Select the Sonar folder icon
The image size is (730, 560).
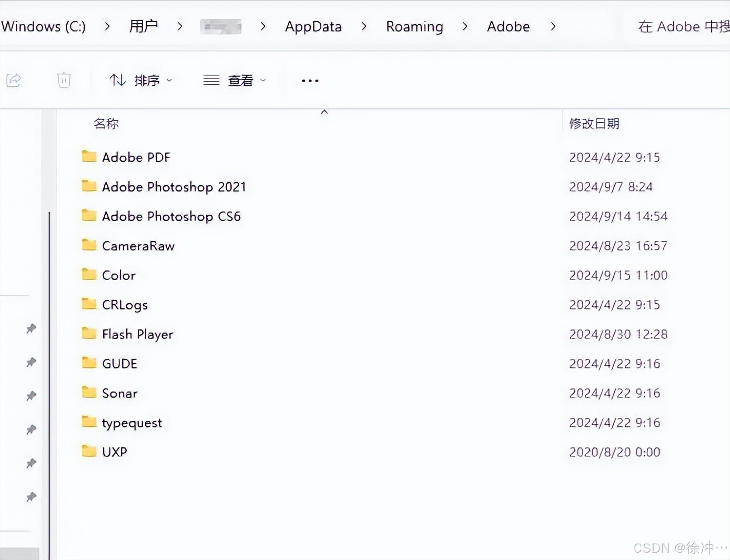89,392
